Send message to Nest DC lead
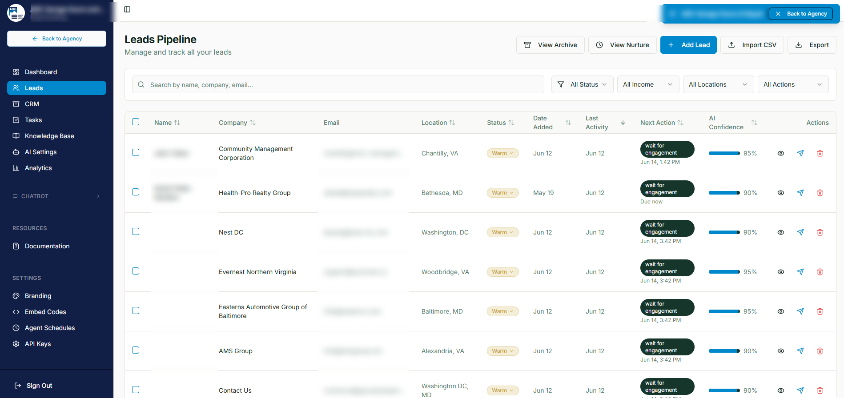This screenshot has width=844, height=398. 800,232
